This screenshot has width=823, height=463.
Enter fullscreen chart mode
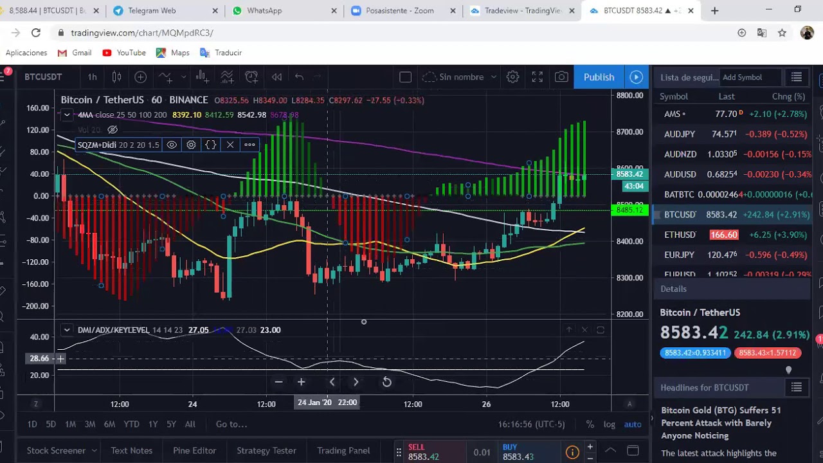538,77
